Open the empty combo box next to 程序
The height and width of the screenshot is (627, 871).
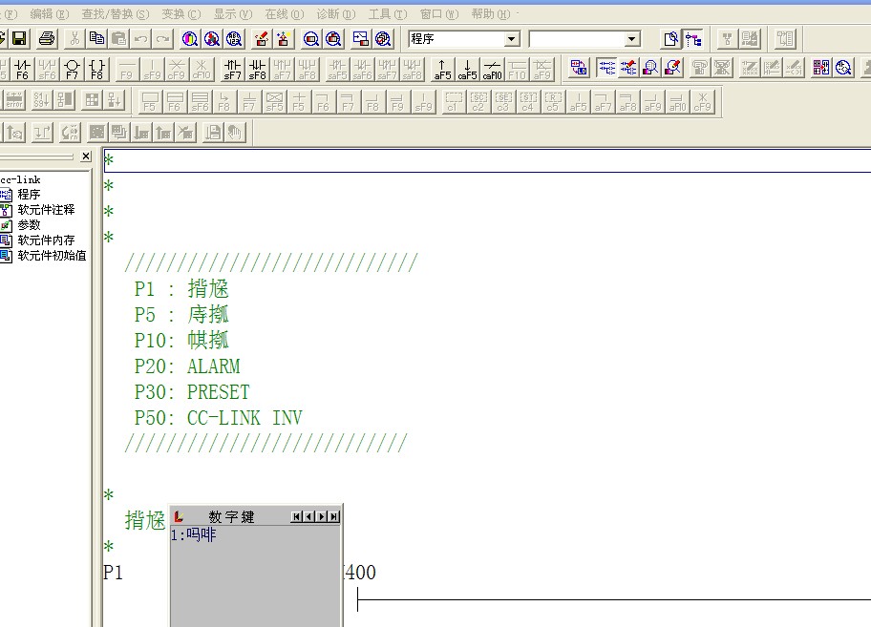(x=631, y=39)
